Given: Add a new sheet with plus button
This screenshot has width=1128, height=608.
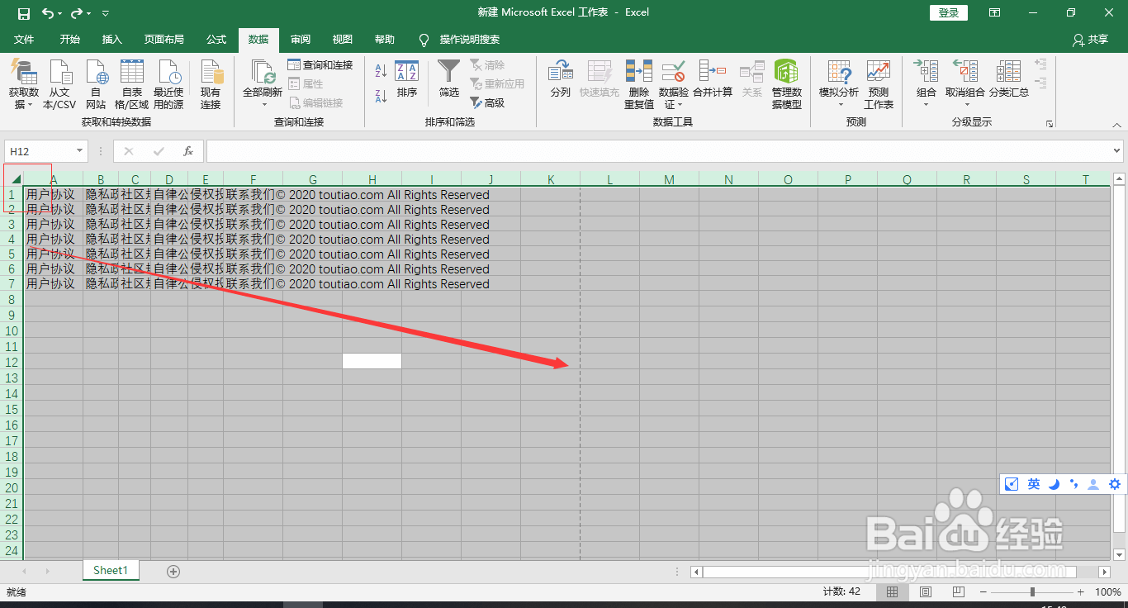Looking at the screenshot, I should click(173, 571).
